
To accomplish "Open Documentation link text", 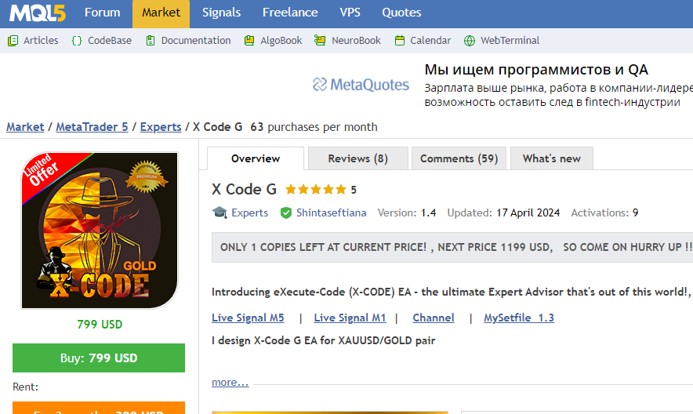I will tap(196, 41).
